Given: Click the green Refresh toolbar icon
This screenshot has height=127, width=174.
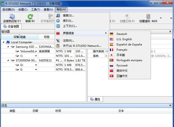Looking at the screenshot, I should coord(30,17).
